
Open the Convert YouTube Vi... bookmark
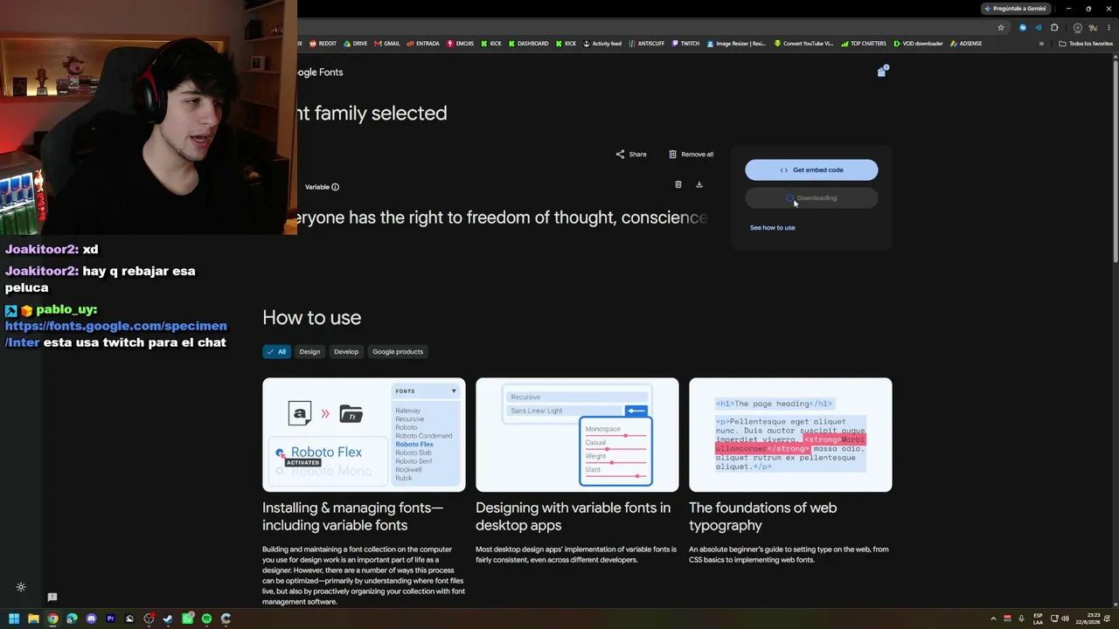(803, 44)
